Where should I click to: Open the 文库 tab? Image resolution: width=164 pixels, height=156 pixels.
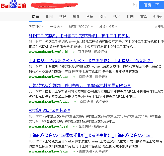pos(144,17)
